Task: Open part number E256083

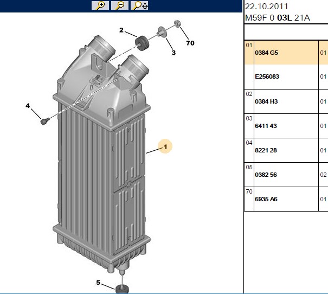Action: (267, 76)
